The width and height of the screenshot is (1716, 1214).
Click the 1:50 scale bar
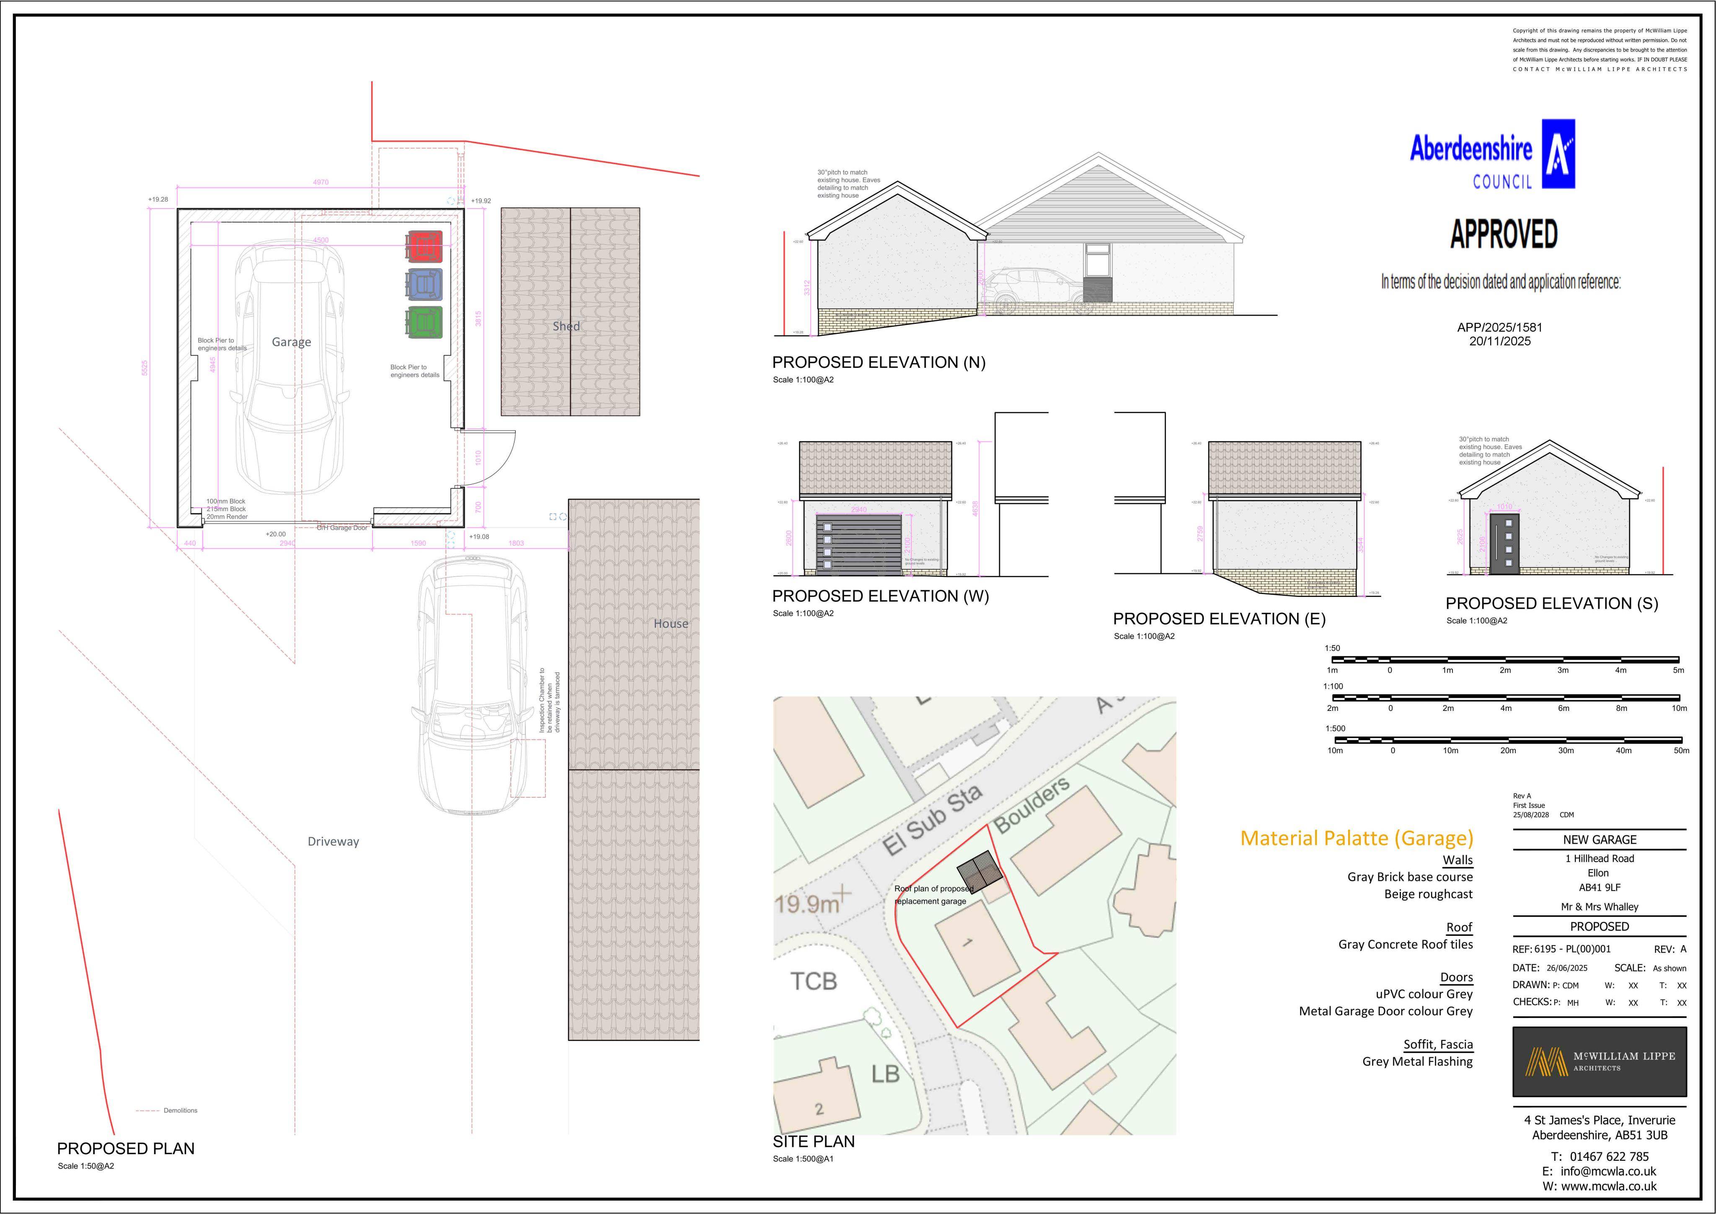[x=1505, y=660]
